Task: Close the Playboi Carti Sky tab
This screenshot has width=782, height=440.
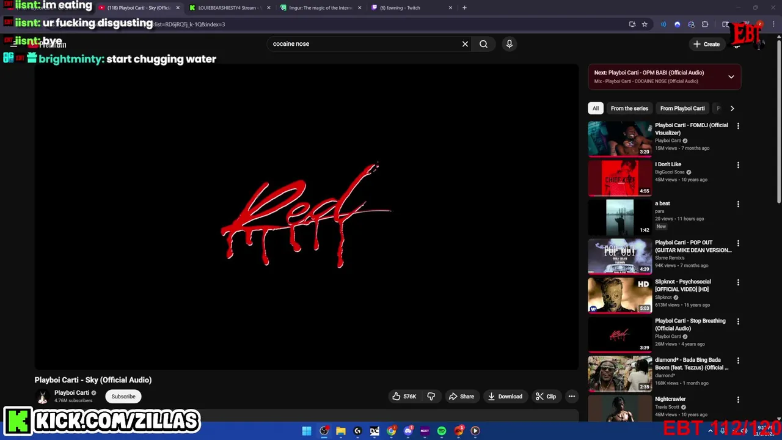Action: (x=178, y=8)
